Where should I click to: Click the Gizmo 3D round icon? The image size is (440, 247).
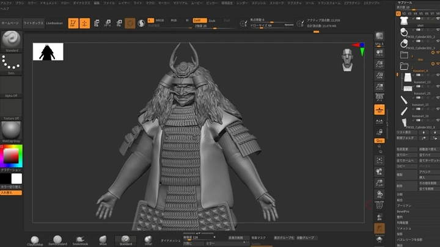click(130, 23)
